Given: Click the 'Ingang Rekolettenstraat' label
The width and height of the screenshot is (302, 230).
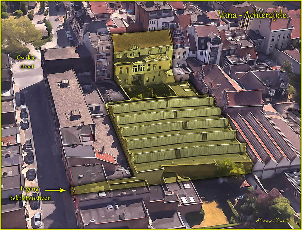Looking at the screenshot, I should click(29, 194).
